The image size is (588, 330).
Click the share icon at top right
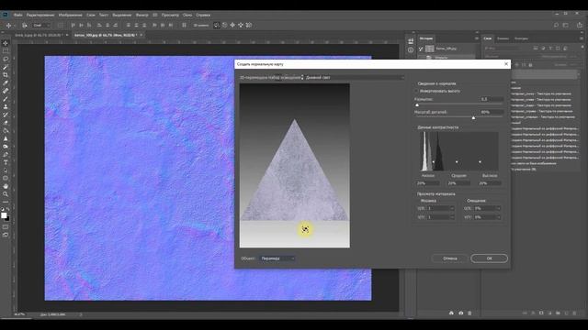(580, 25)
